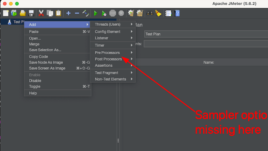Choose Disable in context menu
Image resolution: width=268 pixels, height=151 pixels.
click(58, 81)
